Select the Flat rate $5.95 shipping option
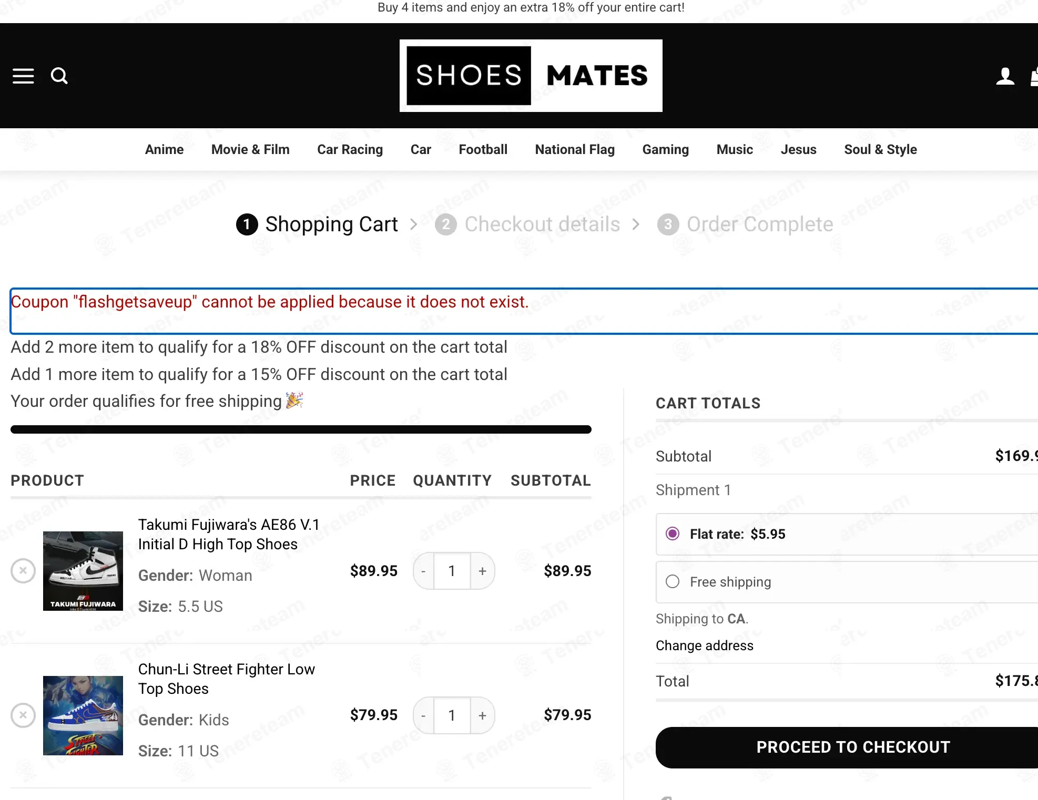Viewport: 1038px width, 800px height. (x=673, y=534)
